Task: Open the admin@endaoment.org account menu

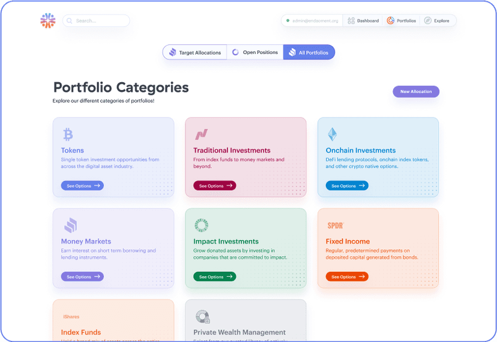Action: click(x=312, y=21)
